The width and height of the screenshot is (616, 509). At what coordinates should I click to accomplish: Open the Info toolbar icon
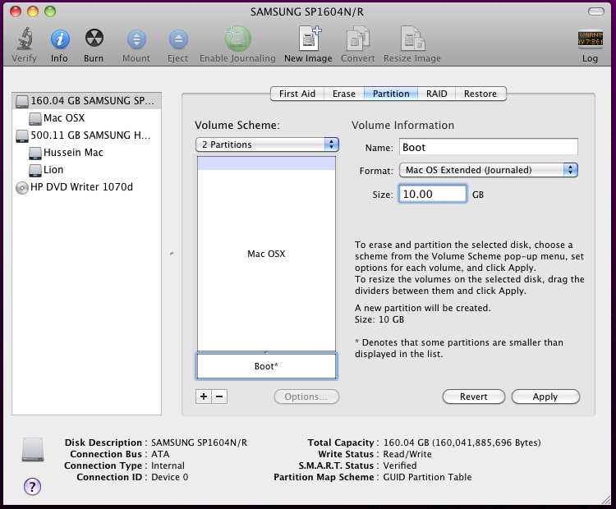tap(60, 39)
